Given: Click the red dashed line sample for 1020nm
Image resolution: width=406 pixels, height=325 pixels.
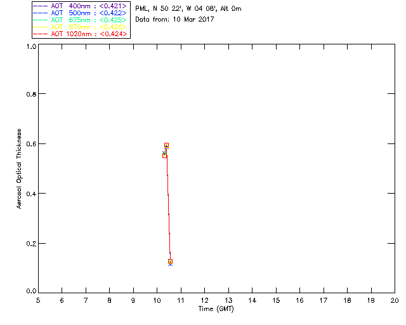Looking at the screenshot, I should pyautogui.click(x=41, y=34).
